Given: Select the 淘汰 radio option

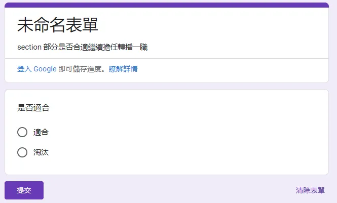Looking at the screenshot, I should 22,152.
